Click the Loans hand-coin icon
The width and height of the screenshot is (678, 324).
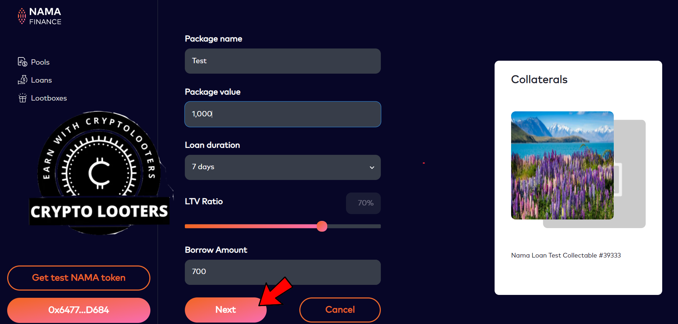click(x=22, y=80)
